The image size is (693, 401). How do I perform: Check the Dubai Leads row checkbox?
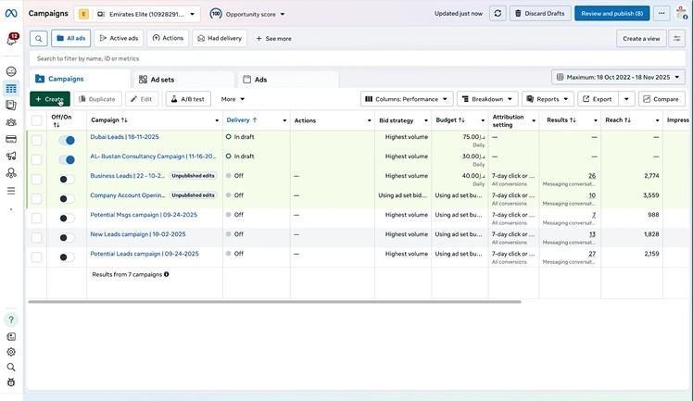click(x=37, y=141)
